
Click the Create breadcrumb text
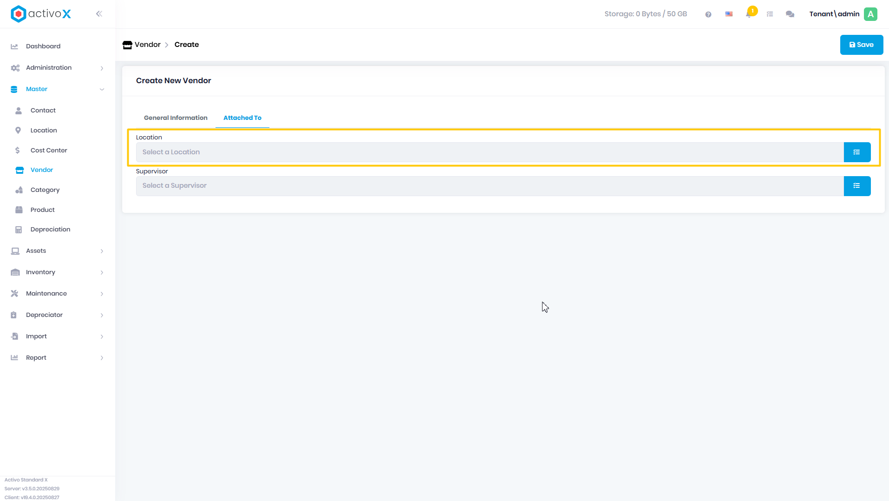187,45
